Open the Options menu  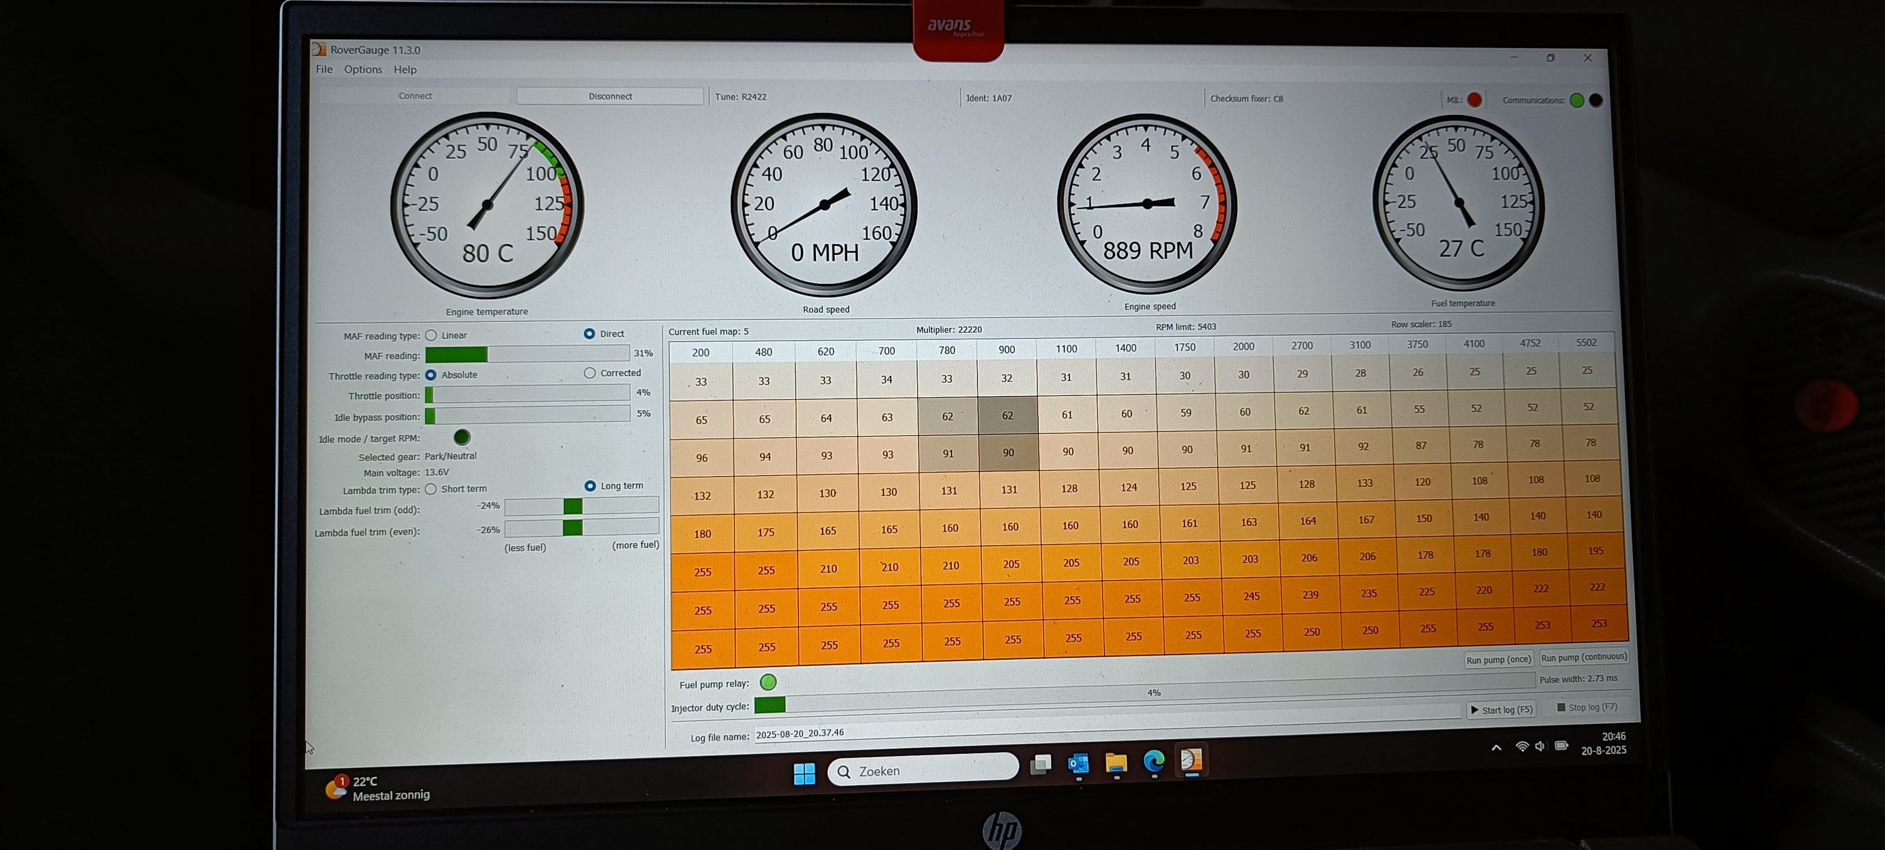click(x=363, y=69)
